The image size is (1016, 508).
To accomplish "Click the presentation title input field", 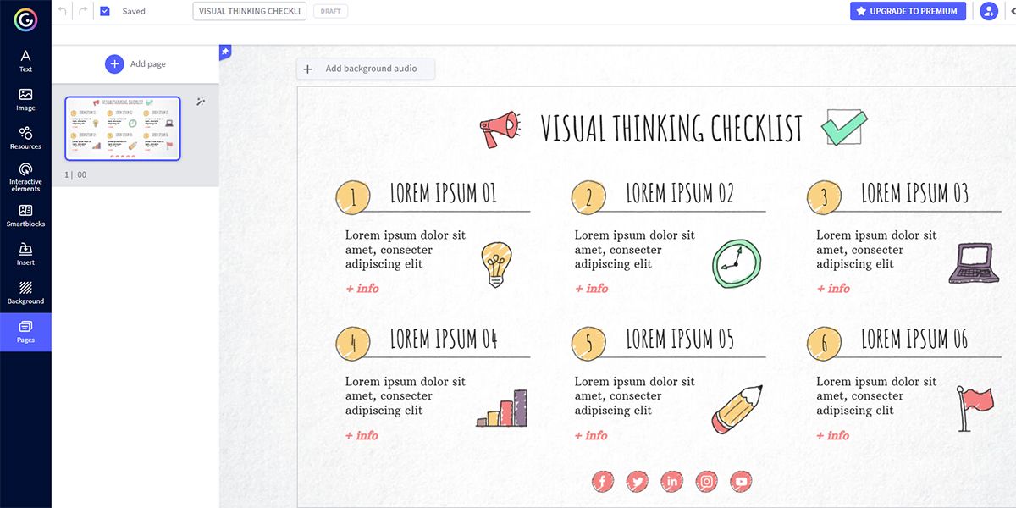I will [x=250, y=11].
